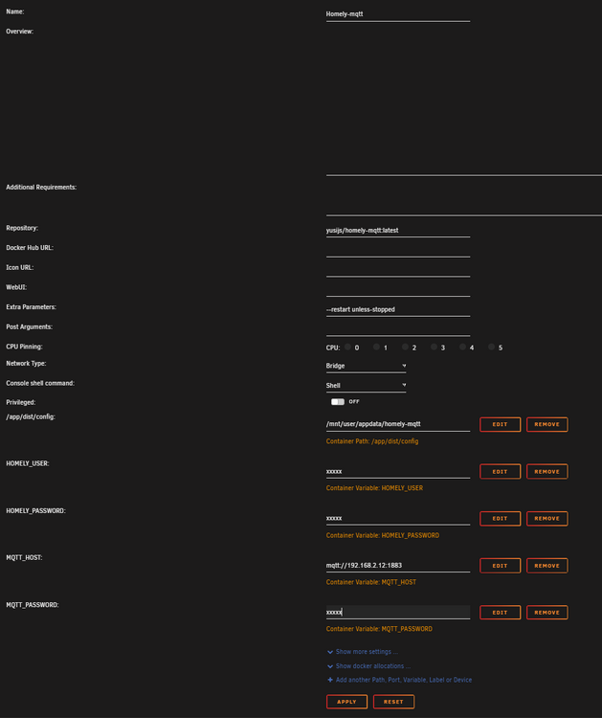The width and height of the screenshot is (602, 718).
Task: Edit the MQTT_HOST variable
Action: pyautogui.click(x=500, y=566)
